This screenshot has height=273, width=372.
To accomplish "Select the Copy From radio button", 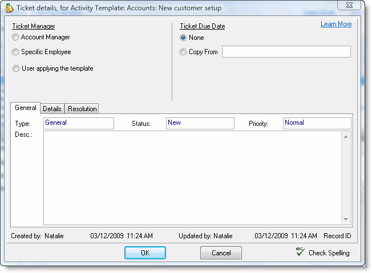I will pyautogui.click(x=183, y=52).
